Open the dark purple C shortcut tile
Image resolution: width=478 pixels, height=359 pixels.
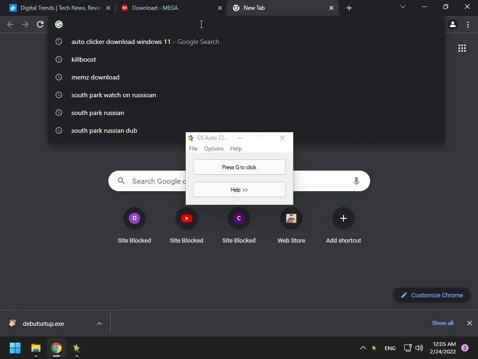(239, 218)
